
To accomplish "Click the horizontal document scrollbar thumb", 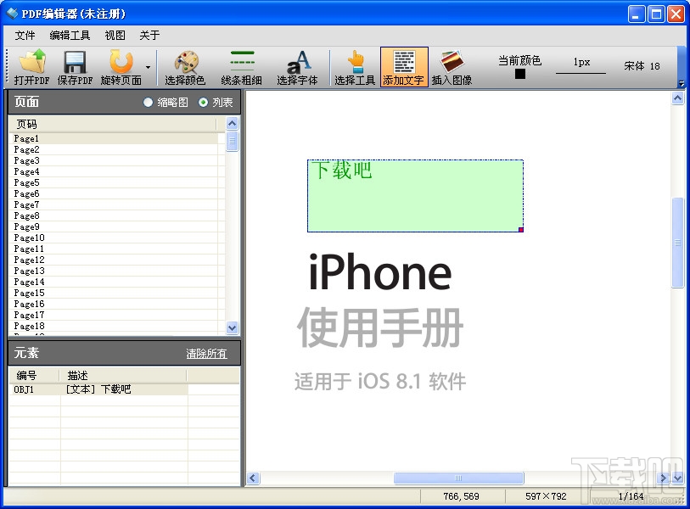I will [458, 478].
